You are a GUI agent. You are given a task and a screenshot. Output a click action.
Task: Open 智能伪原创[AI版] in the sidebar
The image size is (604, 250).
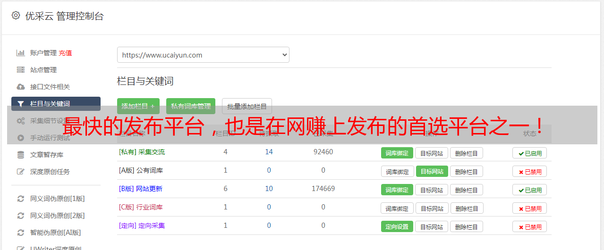(56, 233)
